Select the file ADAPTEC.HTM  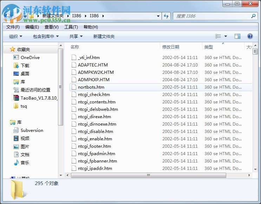pos(93,65)
